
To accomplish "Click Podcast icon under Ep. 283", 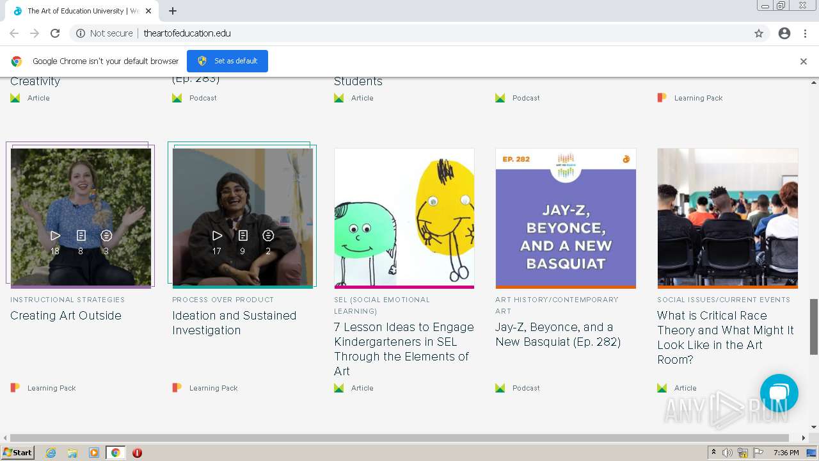I will coord(177,98).
